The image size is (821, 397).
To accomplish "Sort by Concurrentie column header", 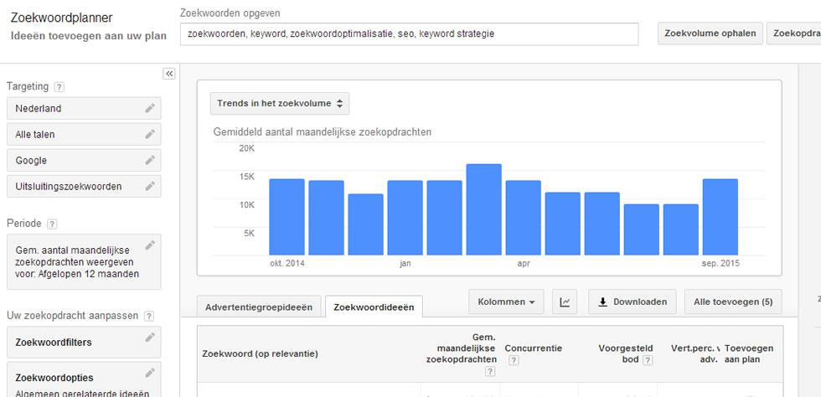I will pos(533,348).
